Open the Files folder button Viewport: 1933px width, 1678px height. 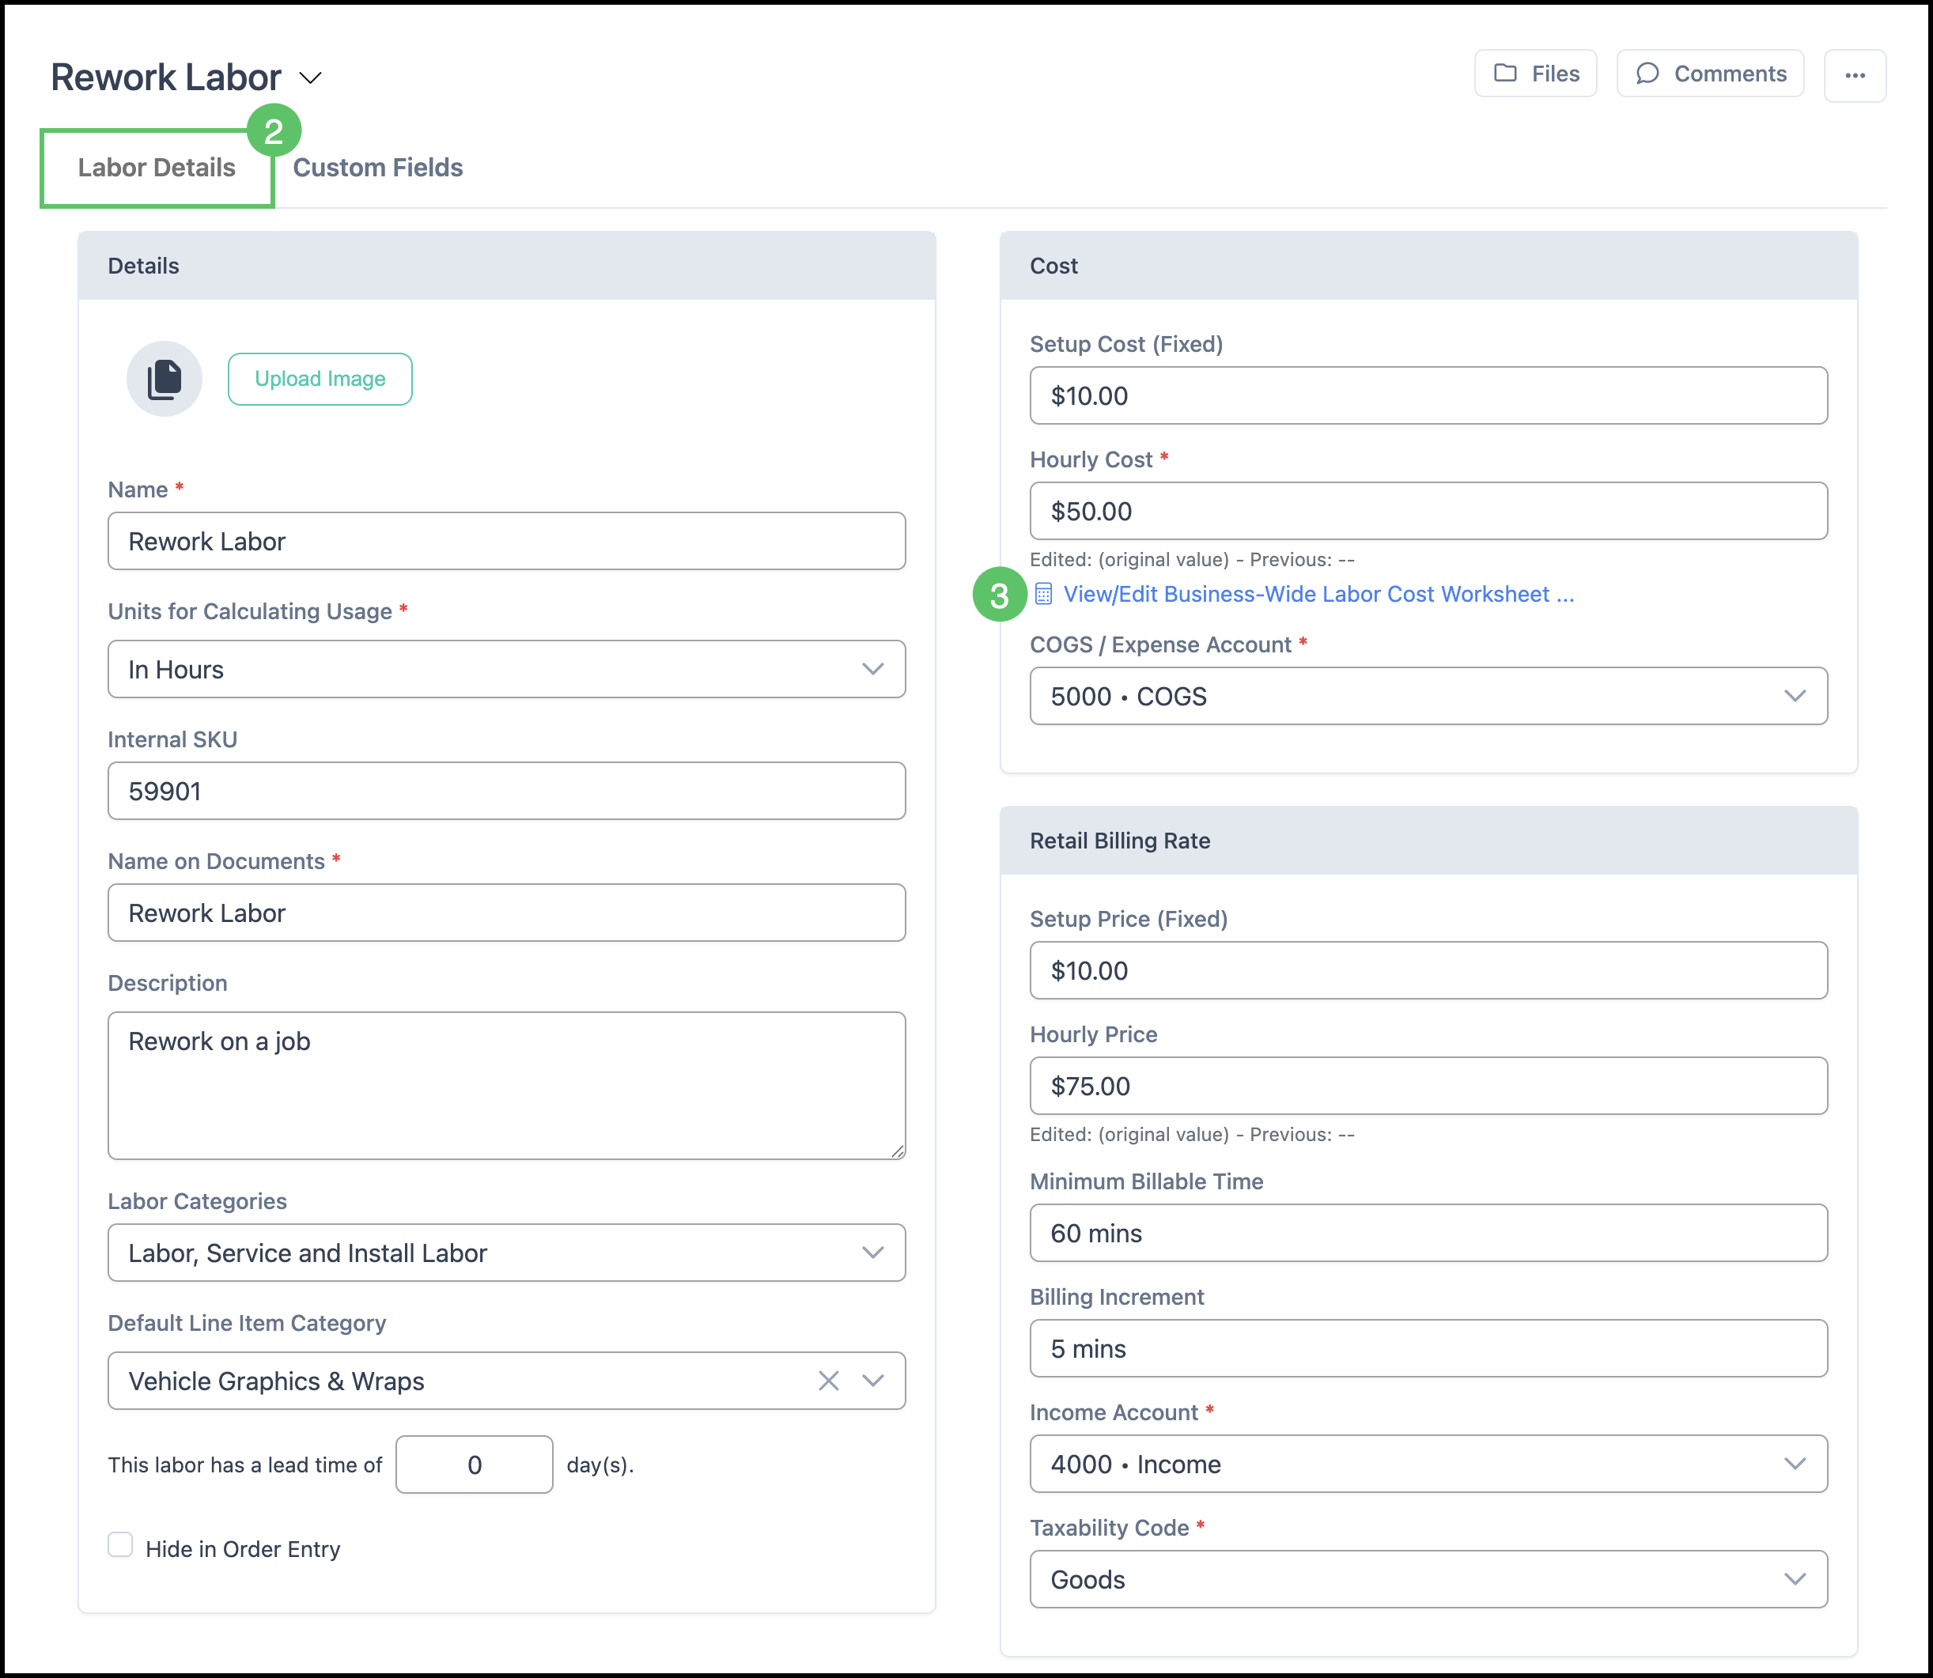click(x=1536, y=74)
